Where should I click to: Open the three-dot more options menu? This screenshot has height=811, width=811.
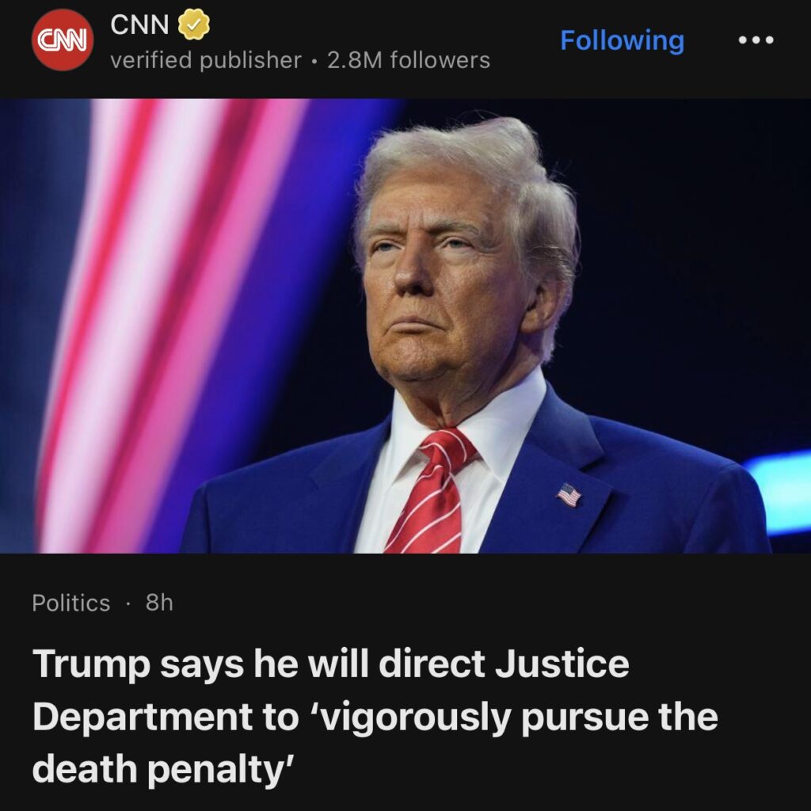coord(756,40)
